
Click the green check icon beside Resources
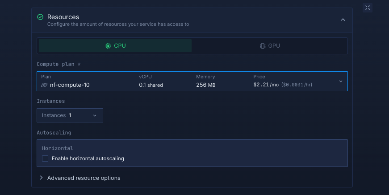pyautogui.click(x=40, y=17)
